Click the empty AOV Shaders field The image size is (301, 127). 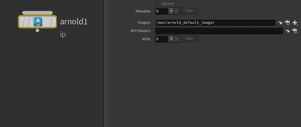pyautogui.click(x=219, y=31)
